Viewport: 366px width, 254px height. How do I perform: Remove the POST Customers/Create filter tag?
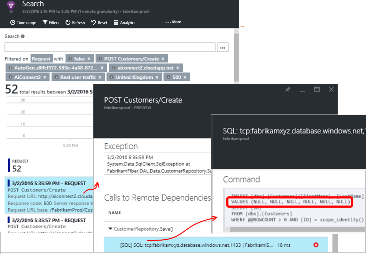click(x=163, y=59)
